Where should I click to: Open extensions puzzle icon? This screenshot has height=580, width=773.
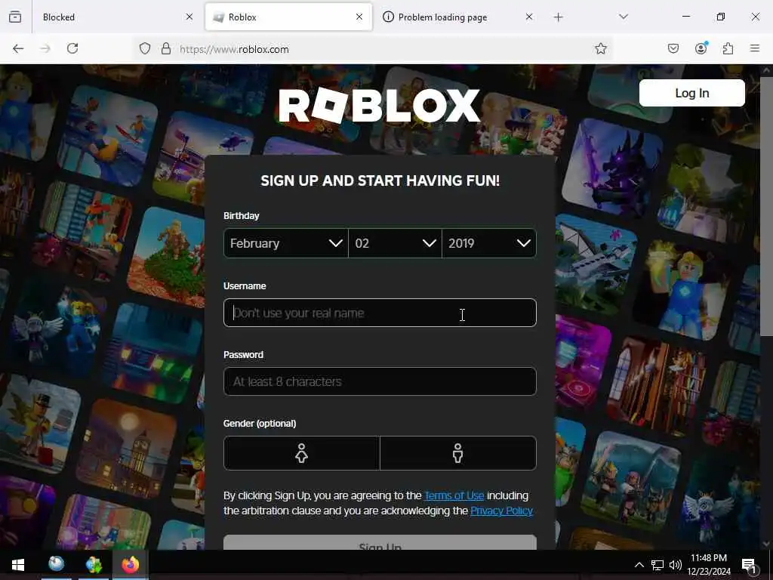coord(728,48)
